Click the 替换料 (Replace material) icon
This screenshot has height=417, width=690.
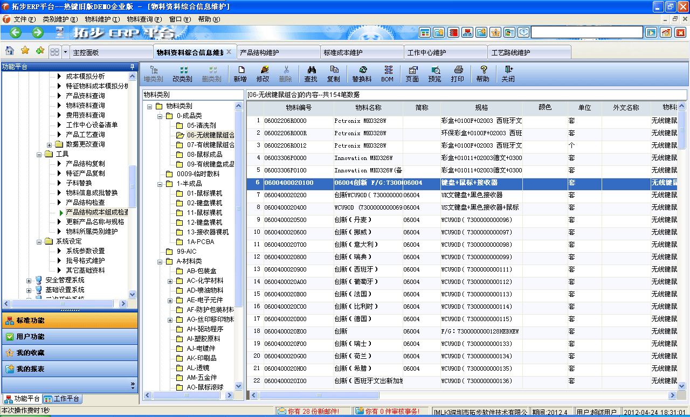pyautogui.click(x=362, y=73)
